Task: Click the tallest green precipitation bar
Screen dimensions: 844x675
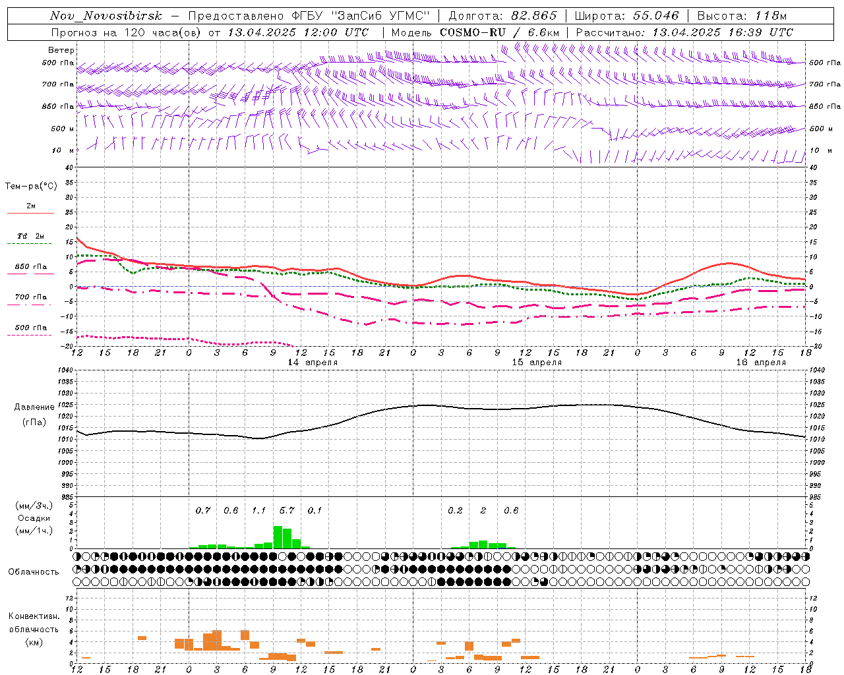Action: point(278,537)
